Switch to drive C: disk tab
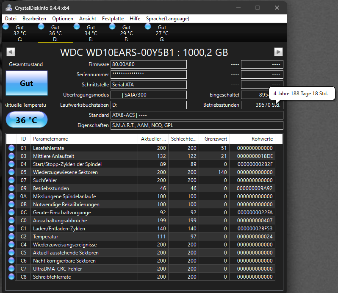 click(20, 33)
